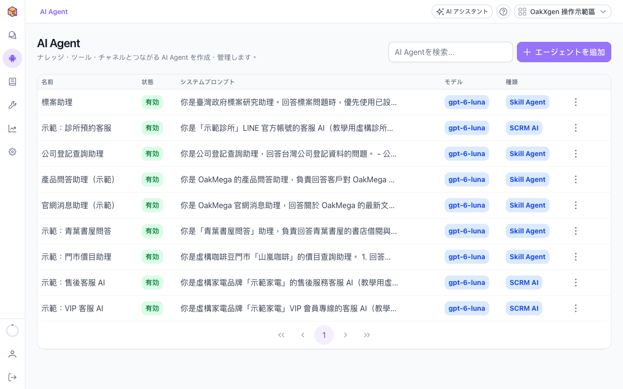Click the AI Agent breadcrumb in header
The width and height of the screenshot is (623, 389).
point(54,12)
